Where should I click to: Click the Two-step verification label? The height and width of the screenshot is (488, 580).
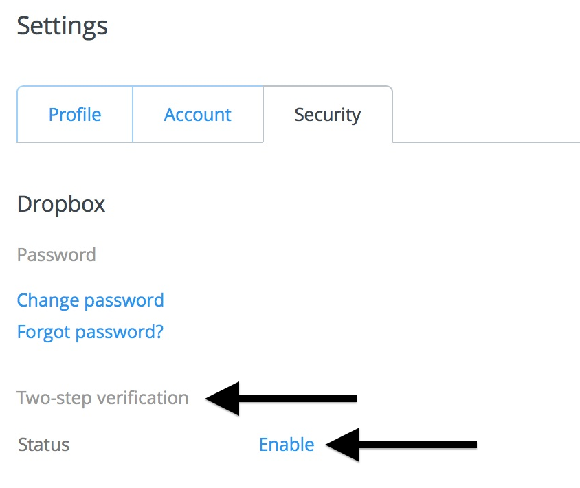(x=102, y=398)
